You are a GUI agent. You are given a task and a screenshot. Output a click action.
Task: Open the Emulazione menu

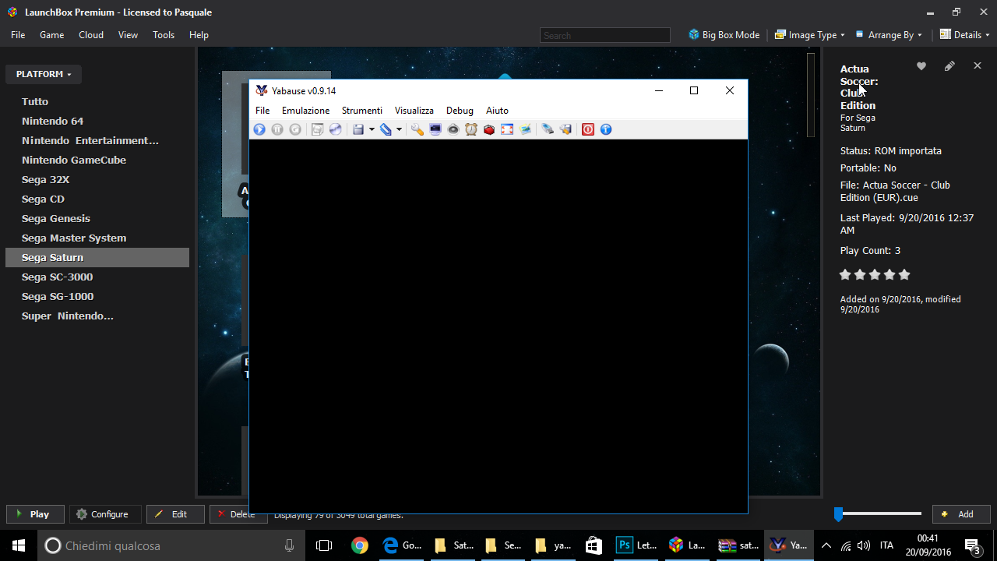click(305, 111)
